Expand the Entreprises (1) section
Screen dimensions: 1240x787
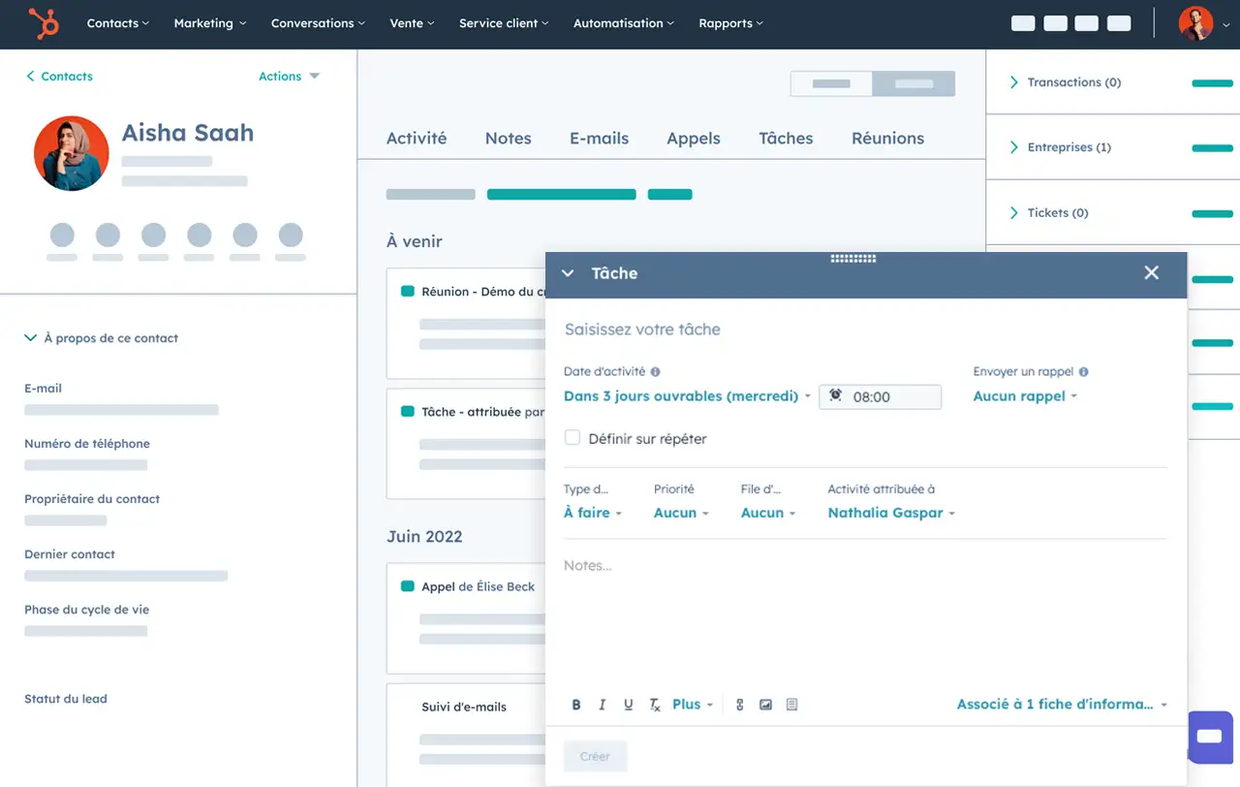coord(1014,147)
